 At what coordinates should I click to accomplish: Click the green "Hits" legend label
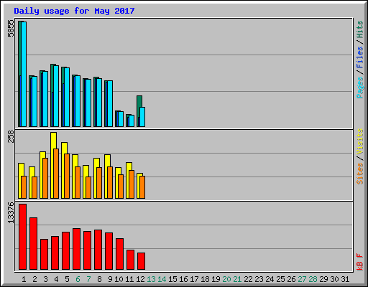tap(360, 29)
